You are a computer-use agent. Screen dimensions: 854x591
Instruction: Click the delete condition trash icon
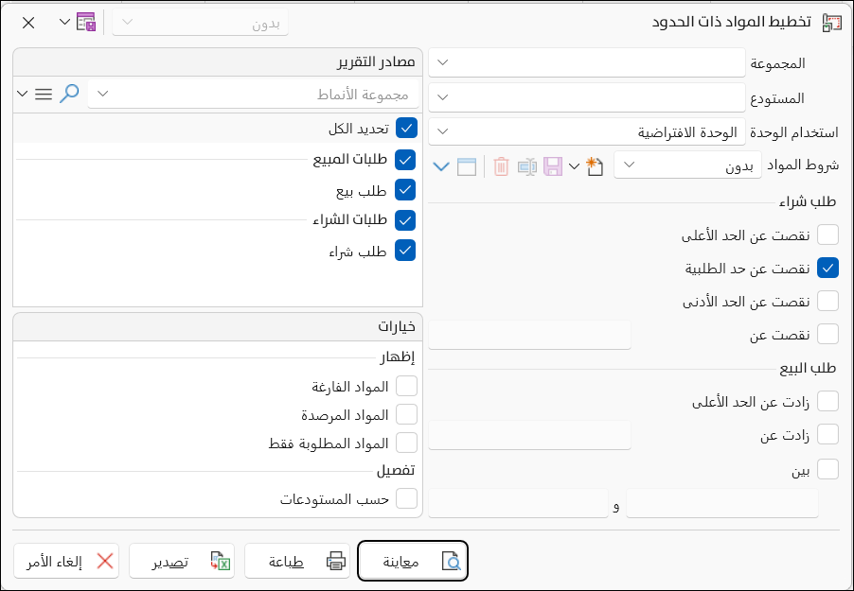[501, 166]
